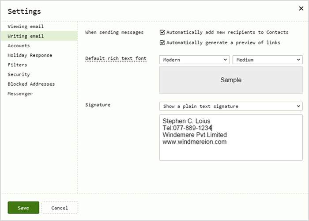Click the Sample font preview box
This screenshot has height=221, width=309.
(231, 80)
